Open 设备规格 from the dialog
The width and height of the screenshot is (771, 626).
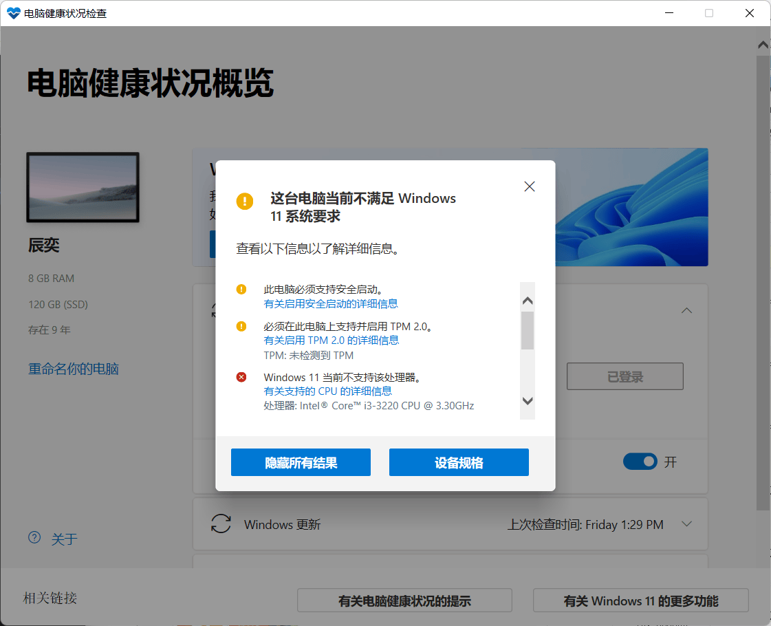[x=459, y=462]
